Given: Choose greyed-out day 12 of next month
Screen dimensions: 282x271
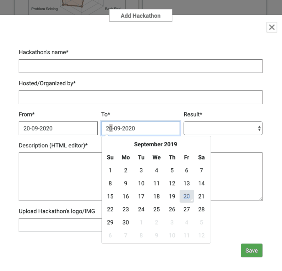Looking at the screenshot, I should coord(202,235).
